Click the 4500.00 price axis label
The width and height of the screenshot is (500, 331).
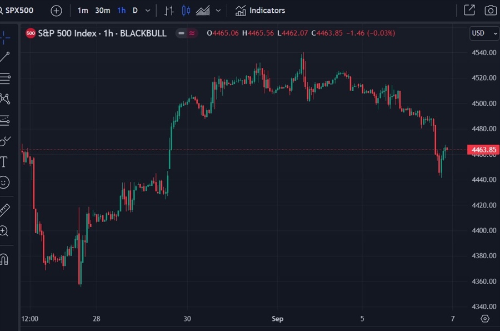(484, 103)
